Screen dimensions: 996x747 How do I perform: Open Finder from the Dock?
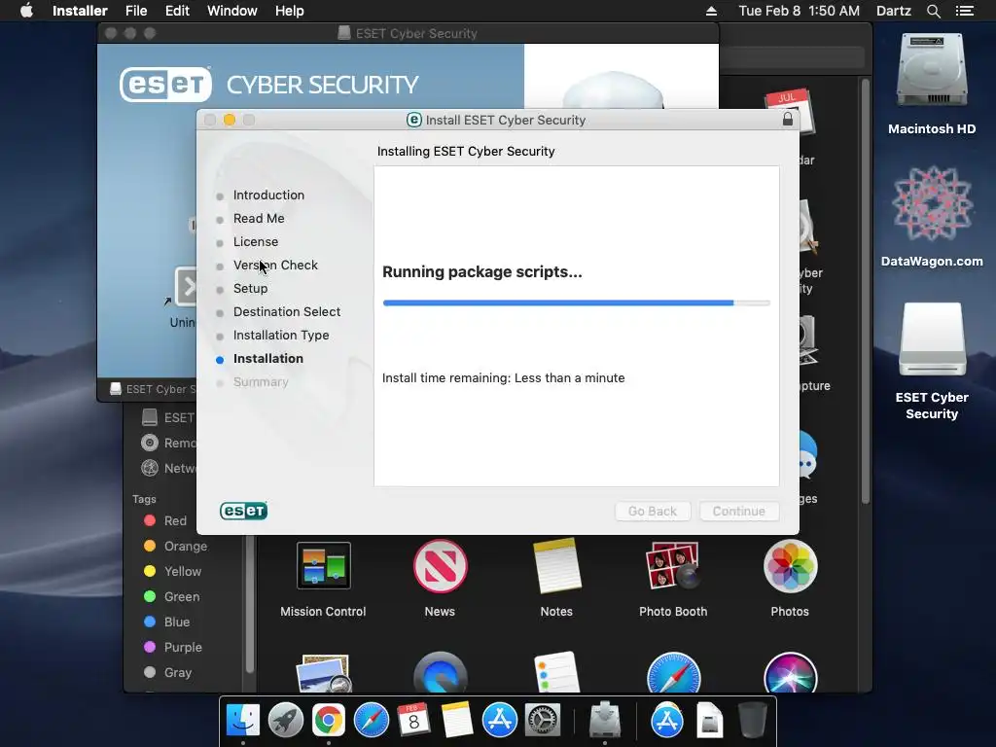click(243, 721)
